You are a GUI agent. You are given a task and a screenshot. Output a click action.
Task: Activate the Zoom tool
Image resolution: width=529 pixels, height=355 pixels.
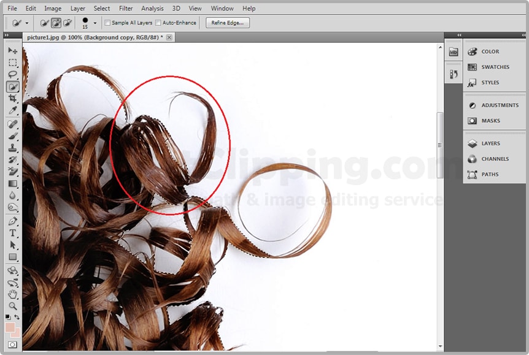coord(12,305)
